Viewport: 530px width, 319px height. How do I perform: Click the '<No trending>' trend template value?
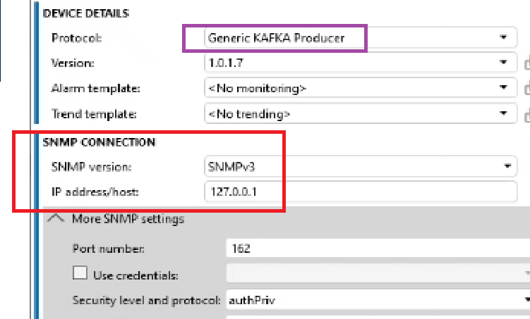(x=249, y=113)
